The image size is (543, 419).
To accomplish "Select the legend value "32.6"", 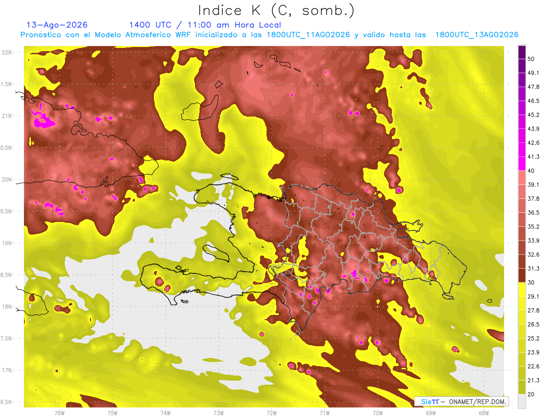I will (x=533, y=254).
